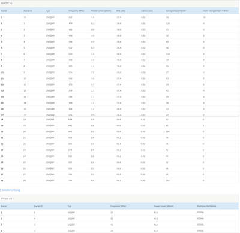Click the korrigierbare Fehler column header
This screenshot has height=233, width=240.
point(176,11)
